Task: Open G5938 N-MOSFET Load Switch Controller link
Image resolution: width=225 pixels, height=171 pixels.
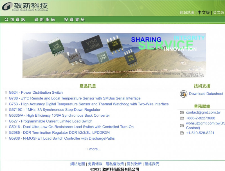Action: [62, 138]
